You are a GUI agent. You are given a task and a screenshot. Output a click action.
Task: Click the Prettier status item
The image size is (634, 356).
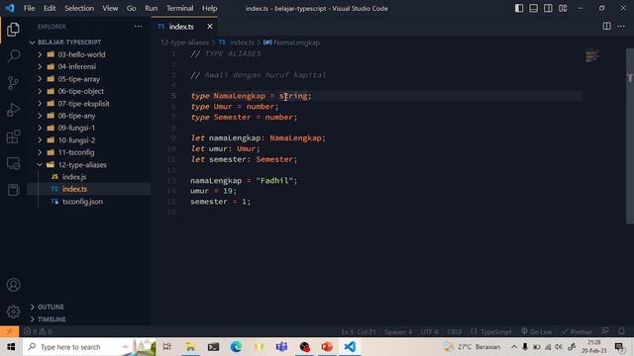577,331
